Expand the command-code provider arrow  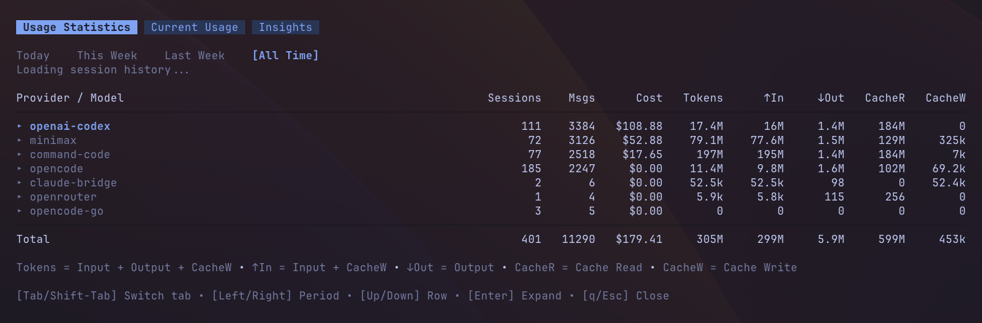(x=20, y=155)
